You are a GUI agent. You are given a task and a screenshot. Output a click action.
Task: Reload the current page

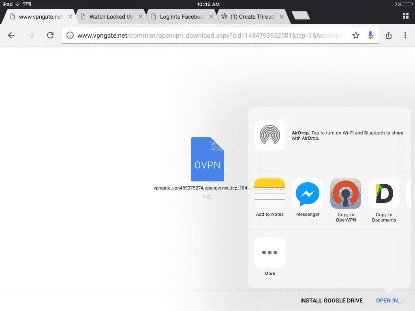tap(50, 35)
